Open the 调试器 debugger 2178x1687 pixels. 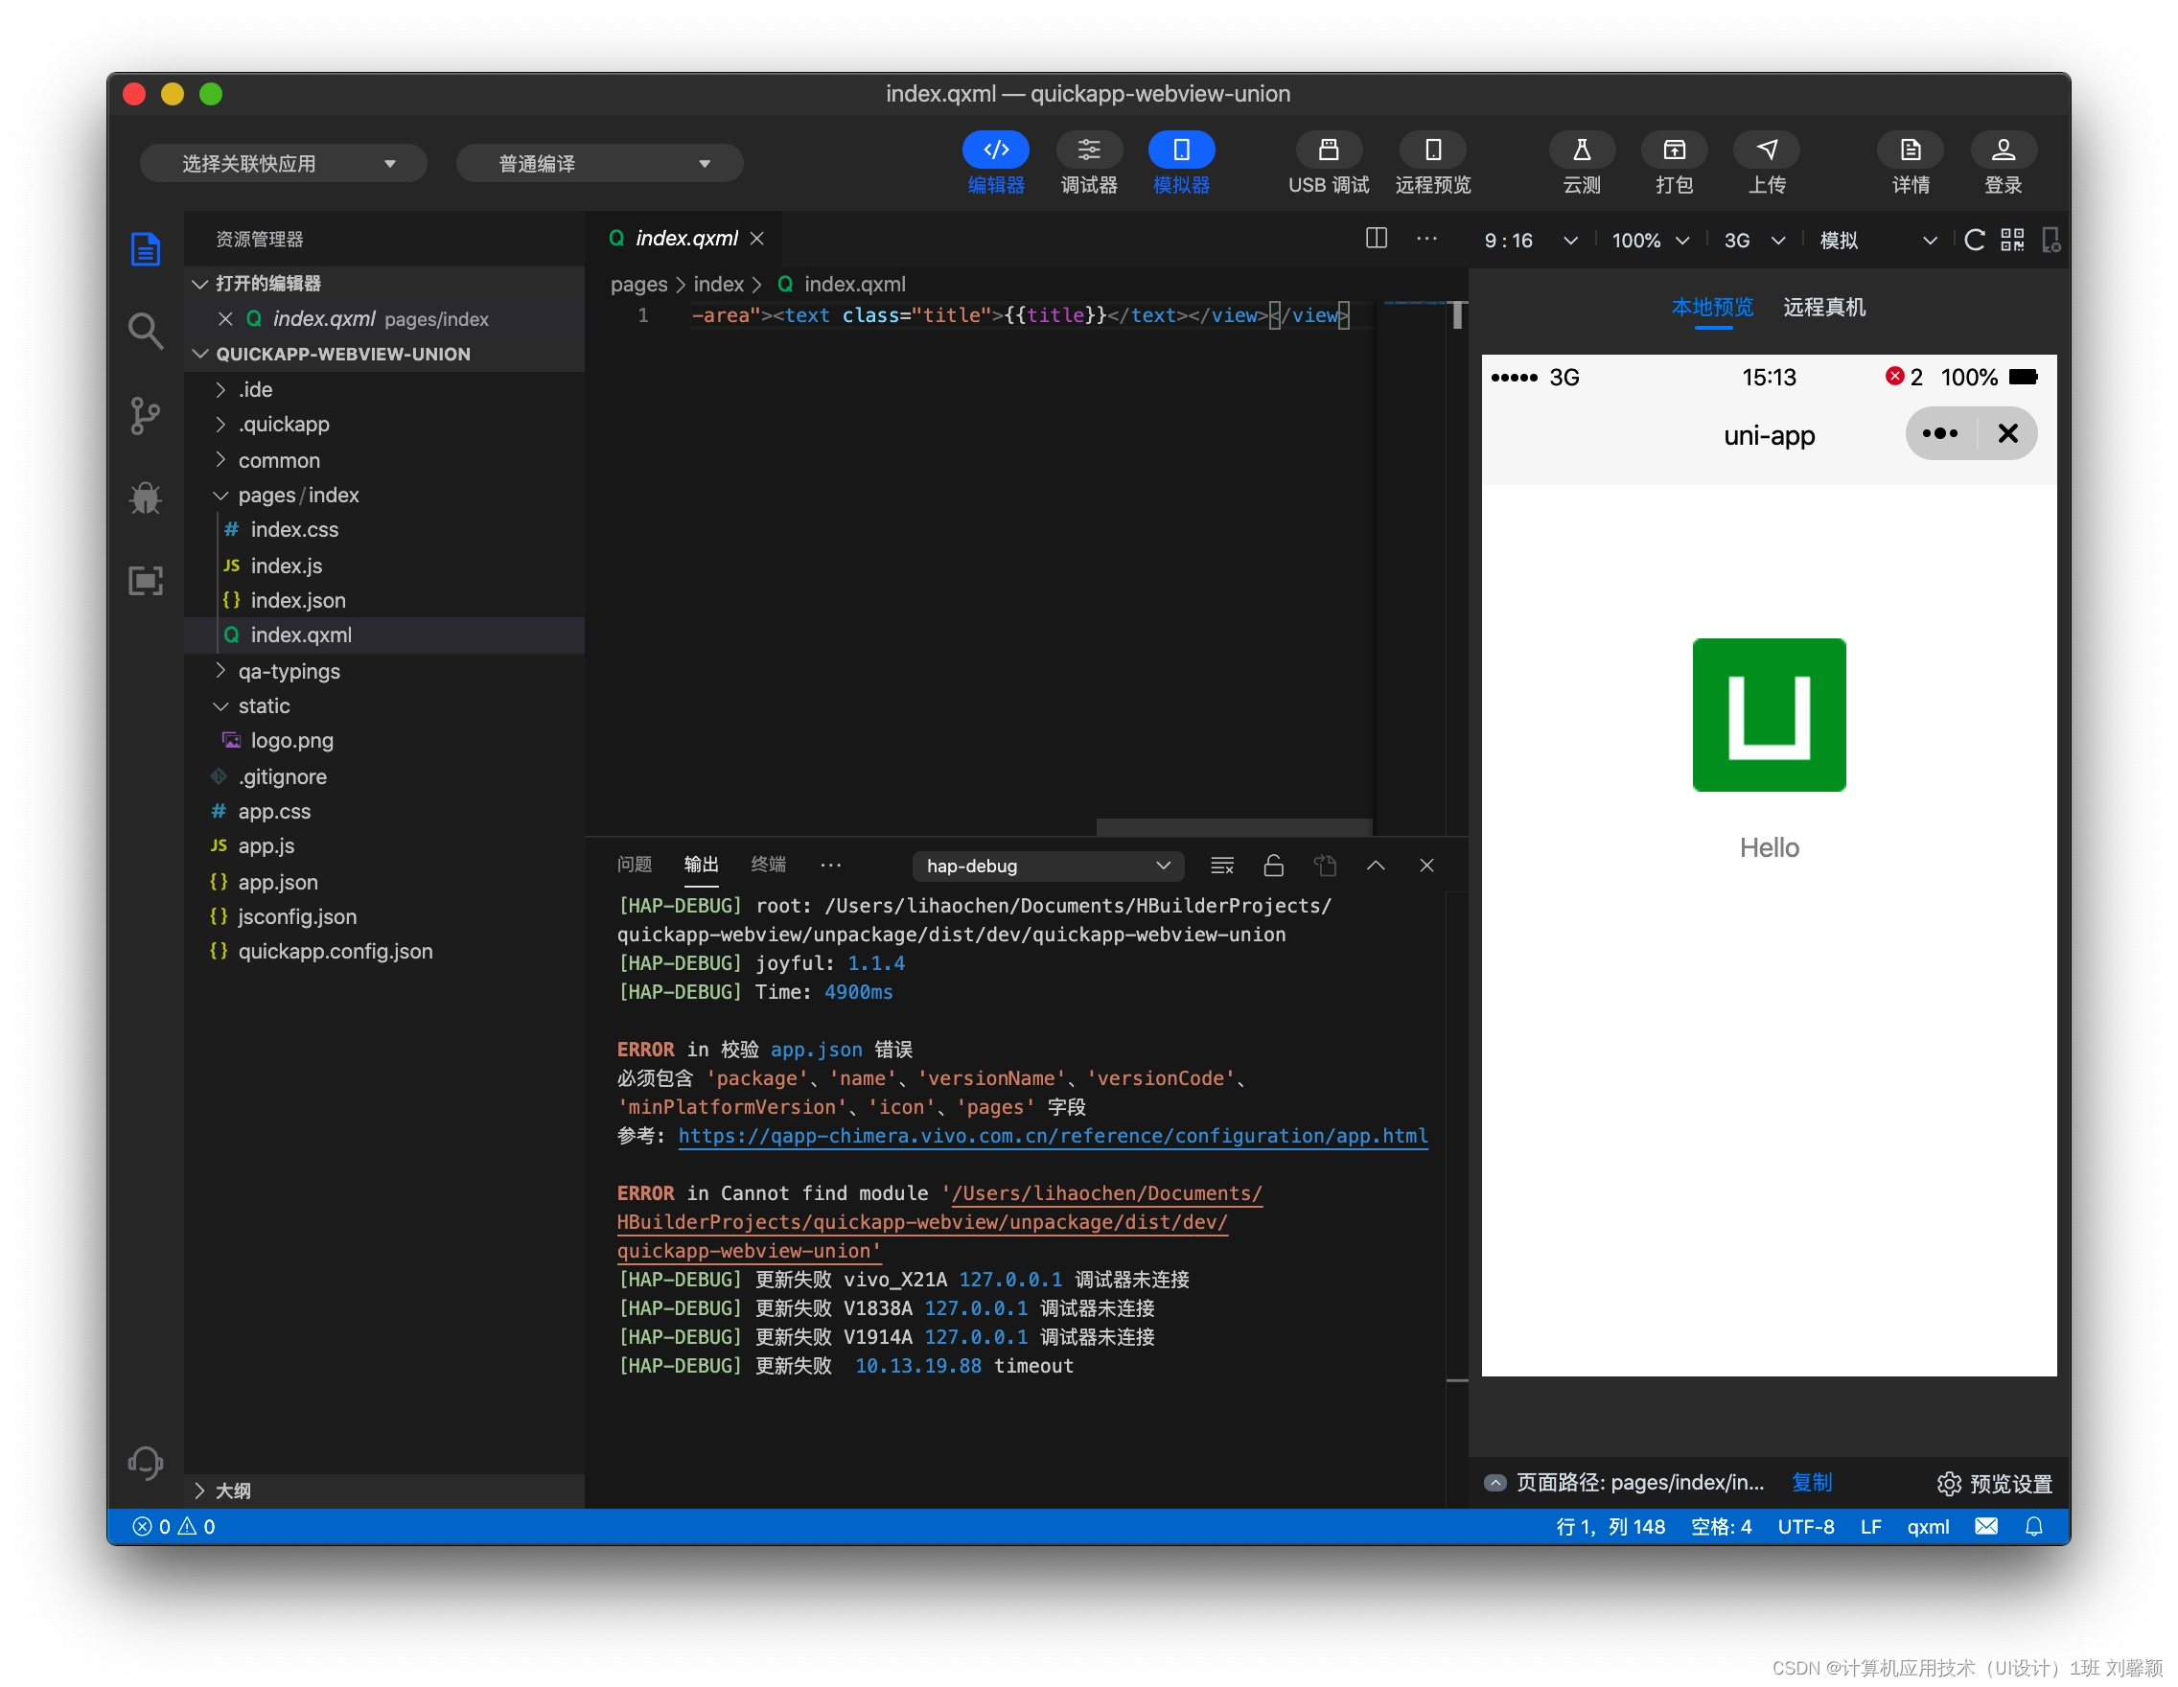pos(1089,163)
